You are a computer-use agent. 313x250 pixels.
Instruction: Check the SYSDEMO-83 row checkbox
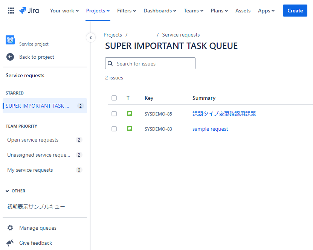[114, 129]
